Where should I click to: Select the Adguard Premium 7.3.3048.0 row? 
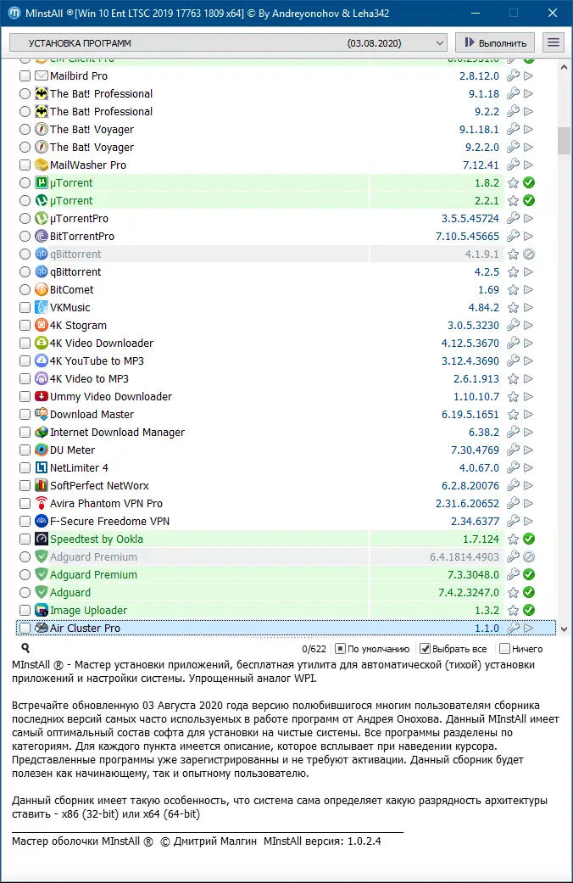coord(287,574)
